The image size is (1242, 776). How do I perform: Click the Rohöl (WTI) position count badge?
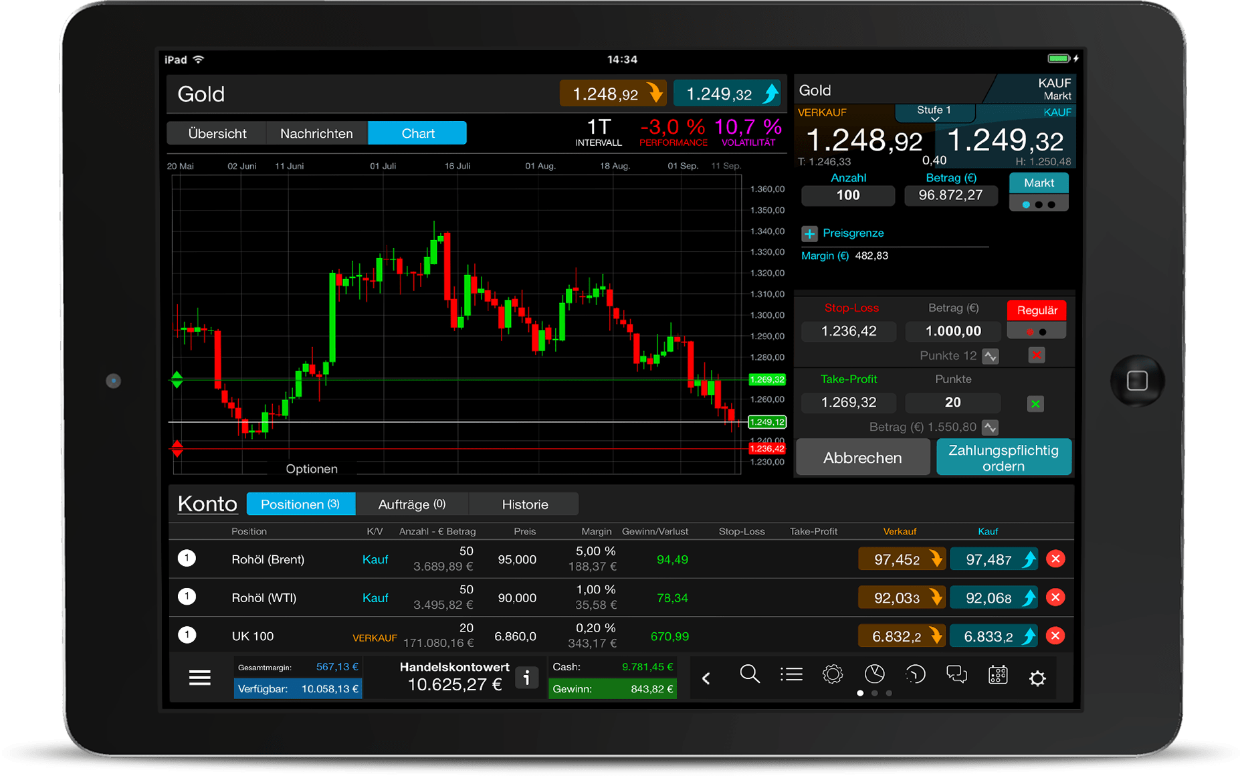coord(187,596)
